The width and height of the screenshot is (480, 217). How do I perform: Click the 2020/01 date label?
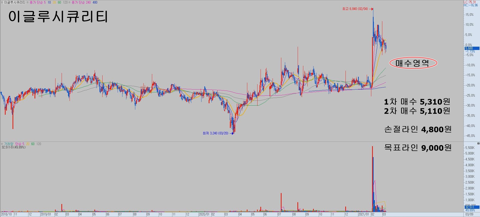(x=204, y=214)
